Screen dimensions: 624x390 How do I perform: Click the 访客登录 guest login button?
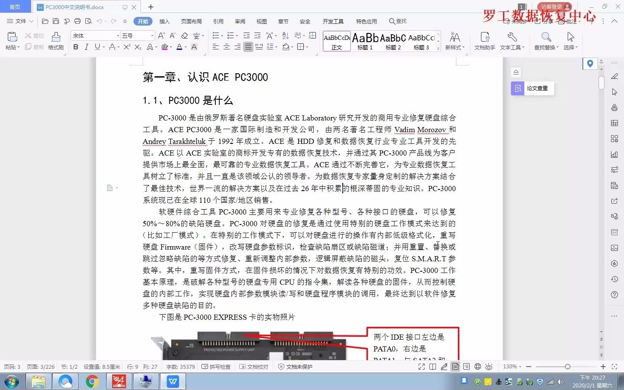coord(554,6)
